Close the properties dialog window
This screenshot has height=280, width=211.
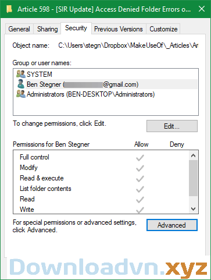click(202, 9)
